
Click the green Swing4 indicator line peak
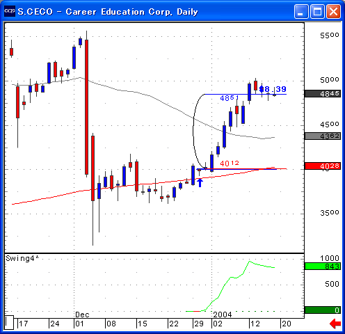pyautogui.click(x=250, y=262)
